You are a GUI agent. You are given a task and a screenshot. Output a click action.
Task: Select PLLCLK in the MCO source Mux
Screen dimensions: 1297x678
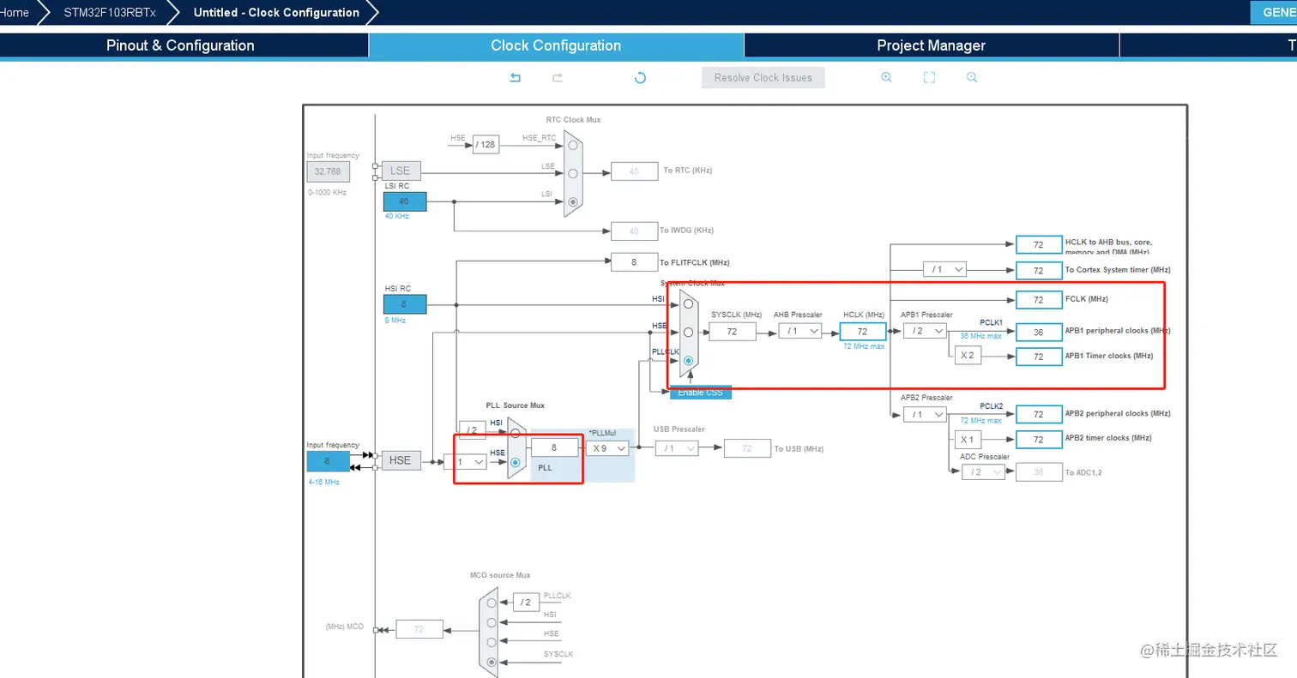pyautogui.click(x=492, y=603)
